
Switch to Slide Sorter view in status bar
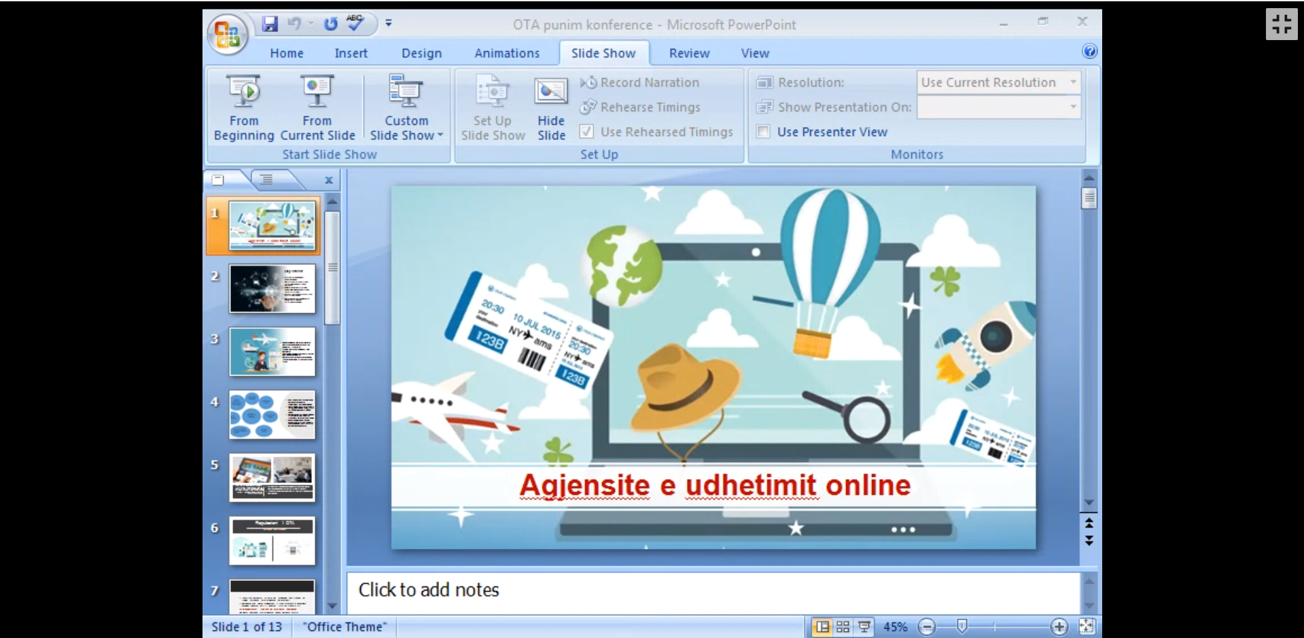tap(843, 626)
